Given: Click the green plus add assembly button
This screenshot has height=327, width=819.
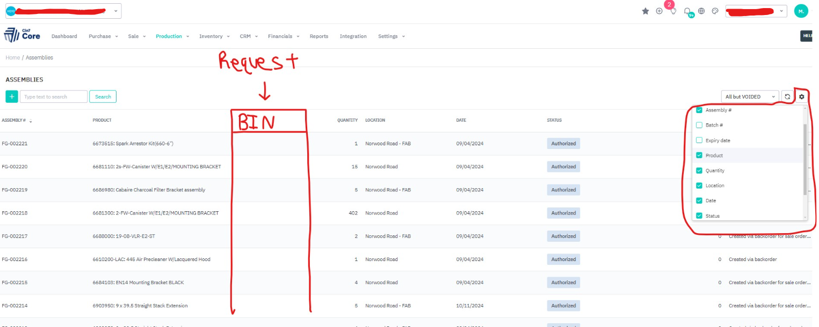Looking at the screenshot, I should coord(12,96).
